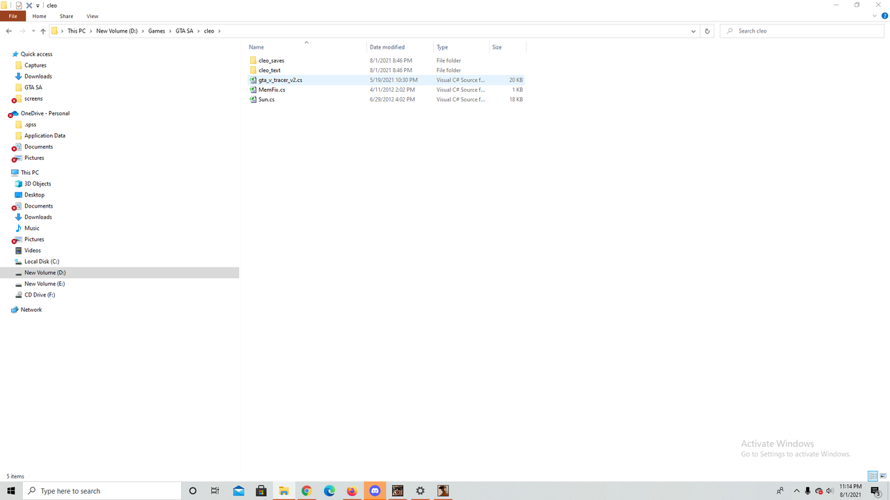Open Google Chrome from taskbar
890x500 pixels.
tap(307, 491)
